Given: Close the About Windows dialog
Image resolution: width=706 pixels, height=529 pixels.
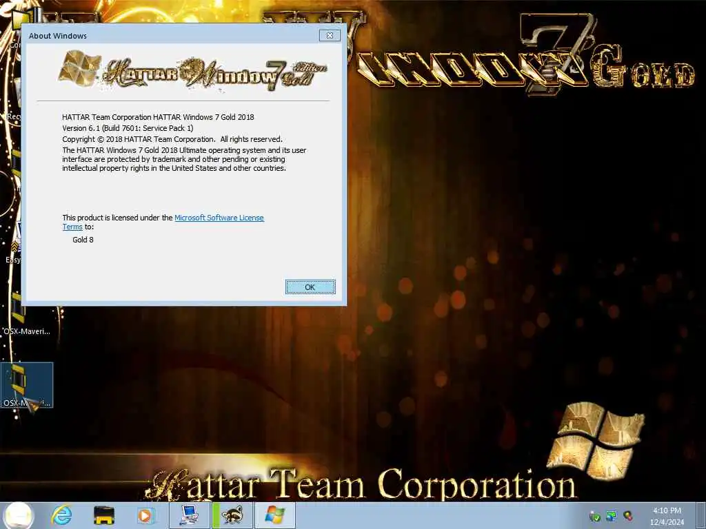Looking at the screenshot, I should click(330, 36).
